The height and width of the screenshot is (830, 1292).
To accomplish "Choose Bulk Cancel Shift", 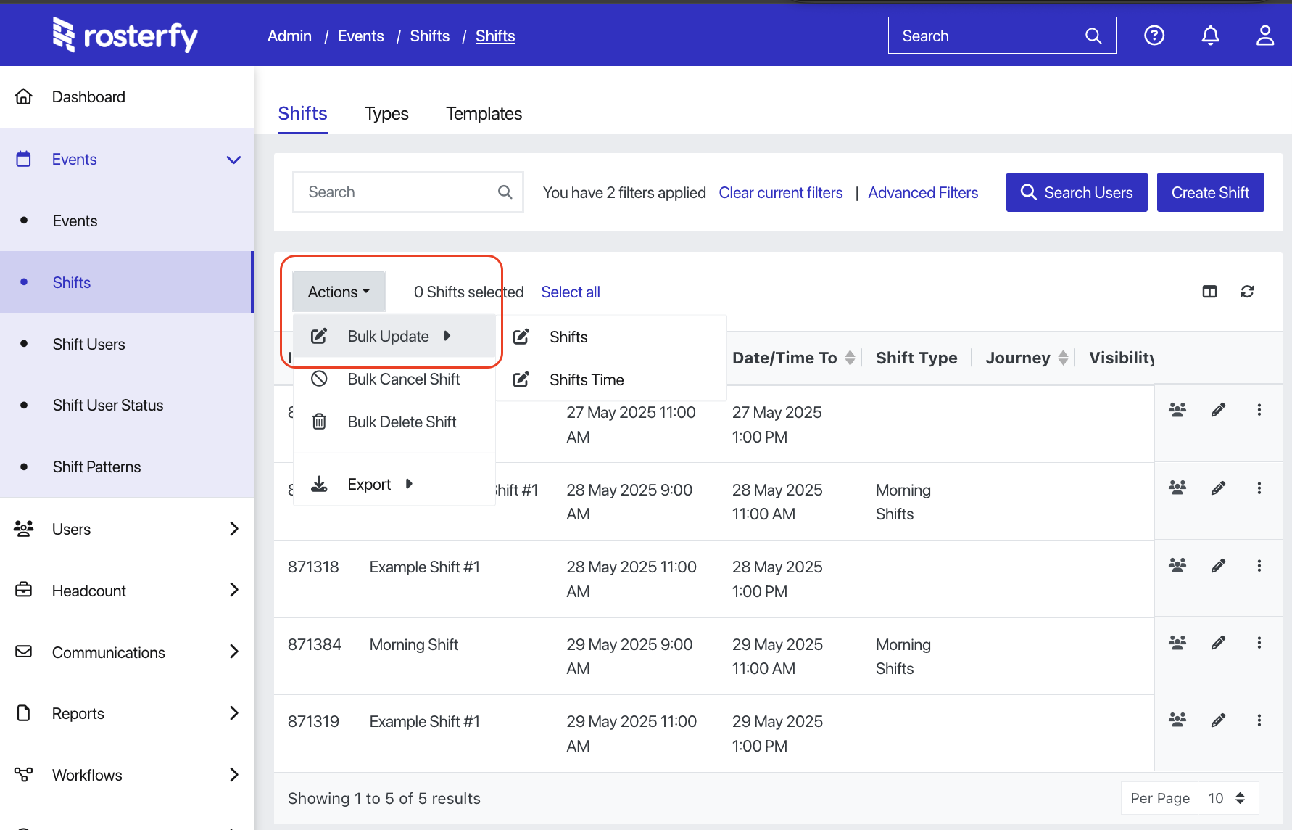I will [394, 379].
